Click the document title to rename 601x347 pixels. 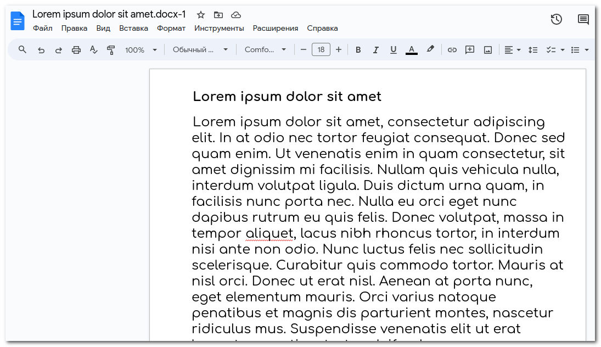[x=109, y=15]
